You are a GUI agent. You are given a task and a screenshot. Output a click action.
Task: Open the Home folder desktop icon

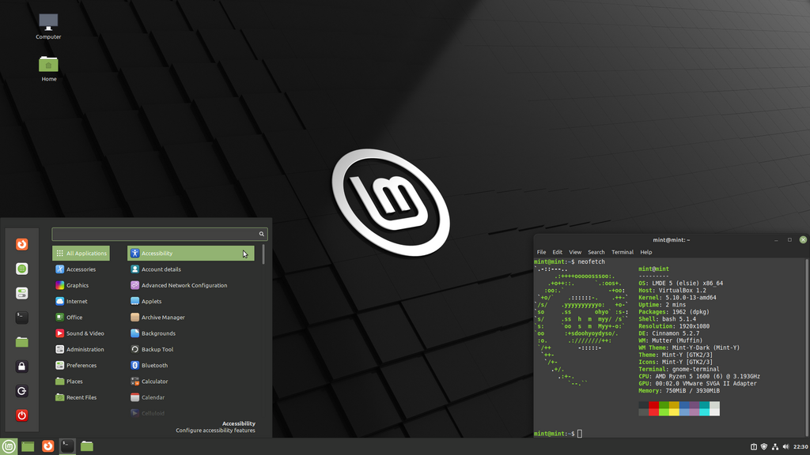click(48, 69)
